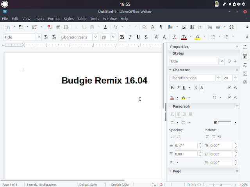This screenshot has width=250, height=187.
Task: Click the Check Spelling icon
Action: (153, 27)
